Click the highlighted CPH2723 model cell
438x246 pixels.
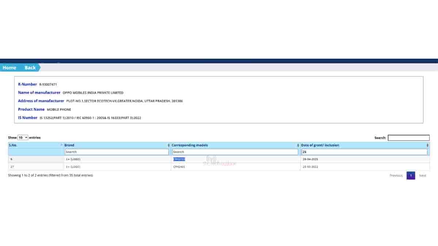pos(179,159)
